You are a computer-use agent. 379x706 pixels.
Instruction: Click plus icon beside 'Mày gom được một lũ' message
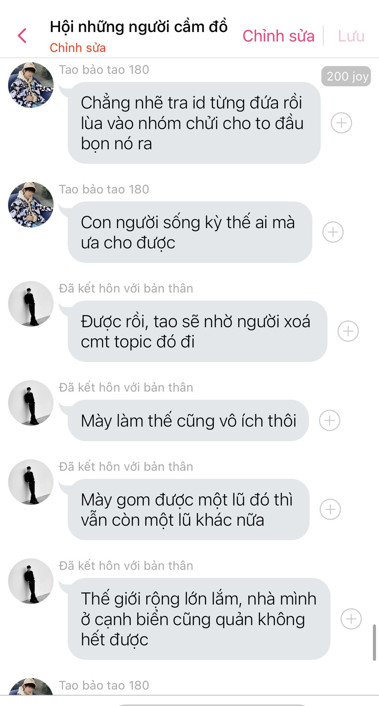[330, 509]
